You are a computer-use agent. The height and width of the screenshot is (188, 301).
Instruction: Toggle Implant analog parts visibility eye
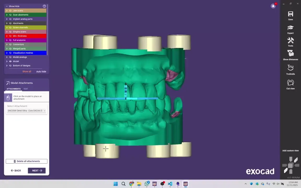(10, 19)
